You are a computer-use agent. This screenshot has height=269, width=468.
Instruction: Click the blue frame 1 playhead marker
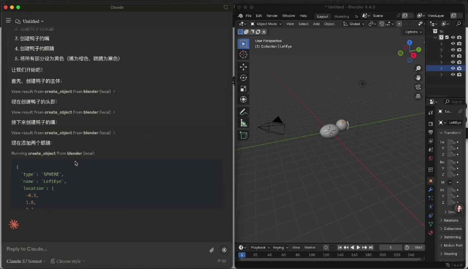click(242, 255)
